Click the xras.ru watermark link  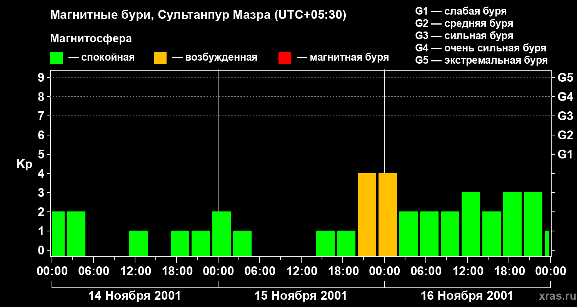point(555,296)
